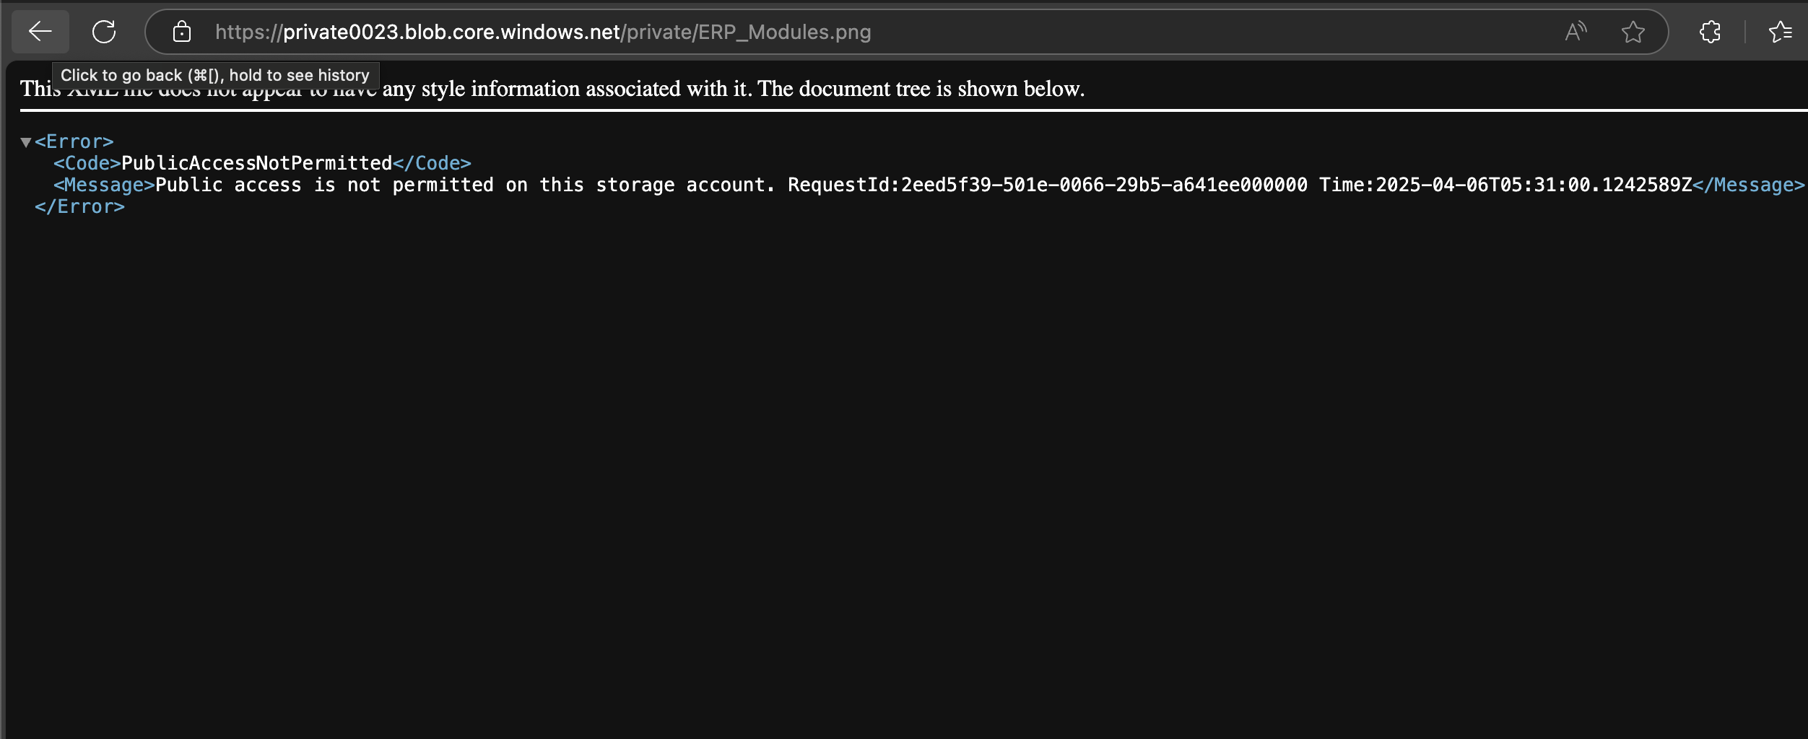Open Read aloud from the address bar
The image size is (1808, 739).
click(1576, 32)
